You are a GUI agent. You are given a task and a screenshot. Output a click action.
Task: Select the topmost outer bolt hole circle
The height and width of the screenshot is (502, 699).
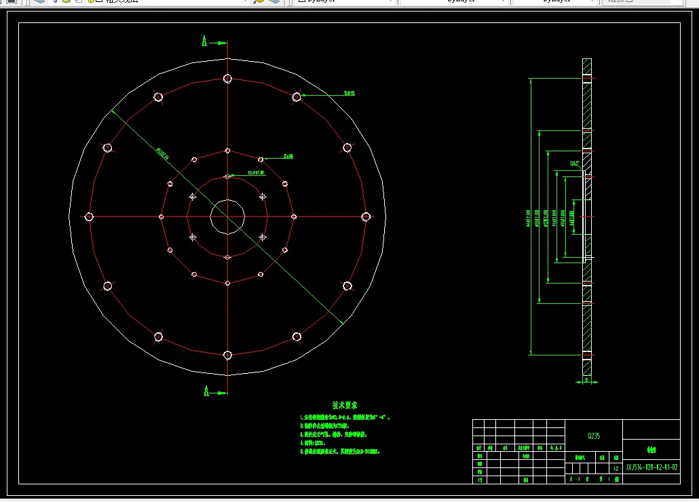227,79
